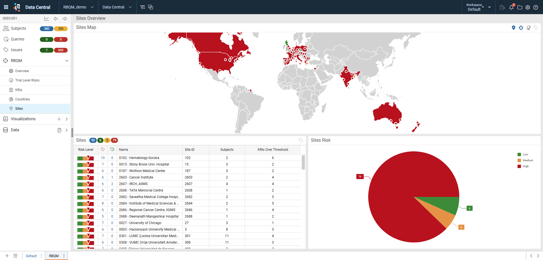Open the filter tree icon in top bar
This screenshot has width=543, height=260.
(143, 7)
